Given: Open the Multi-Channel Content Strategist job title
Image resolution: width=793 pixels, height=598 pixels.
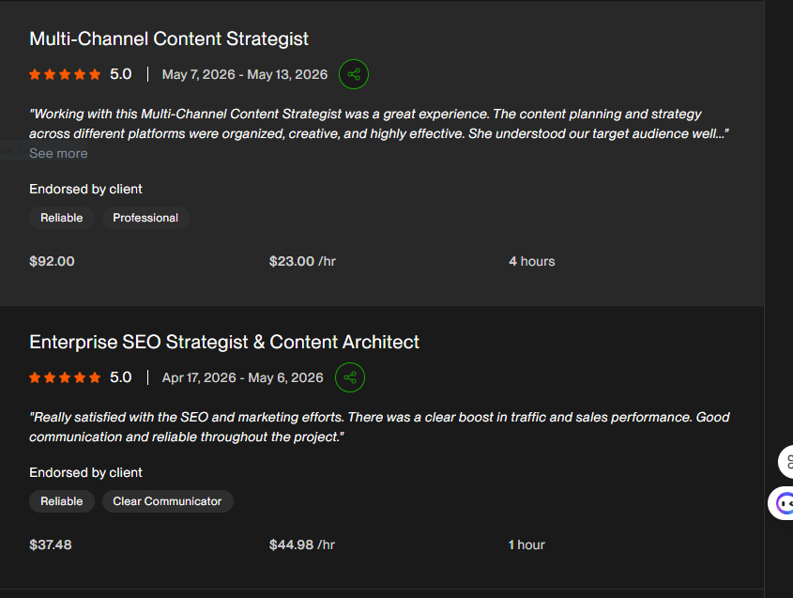Looking at the screenshot, I should [x=169, y=38].
